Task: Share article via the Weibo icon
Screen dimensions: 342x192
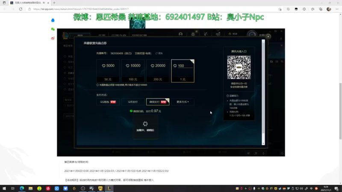Action: [53, 38]
